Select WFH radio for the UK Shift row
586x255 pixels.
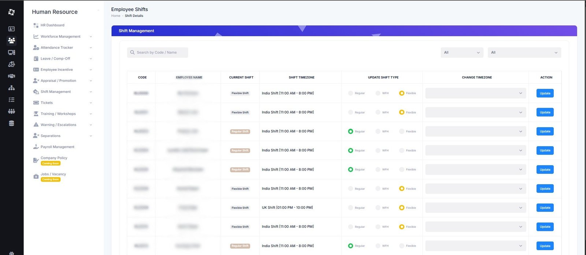pyautogui.click(x=378, y=208)
